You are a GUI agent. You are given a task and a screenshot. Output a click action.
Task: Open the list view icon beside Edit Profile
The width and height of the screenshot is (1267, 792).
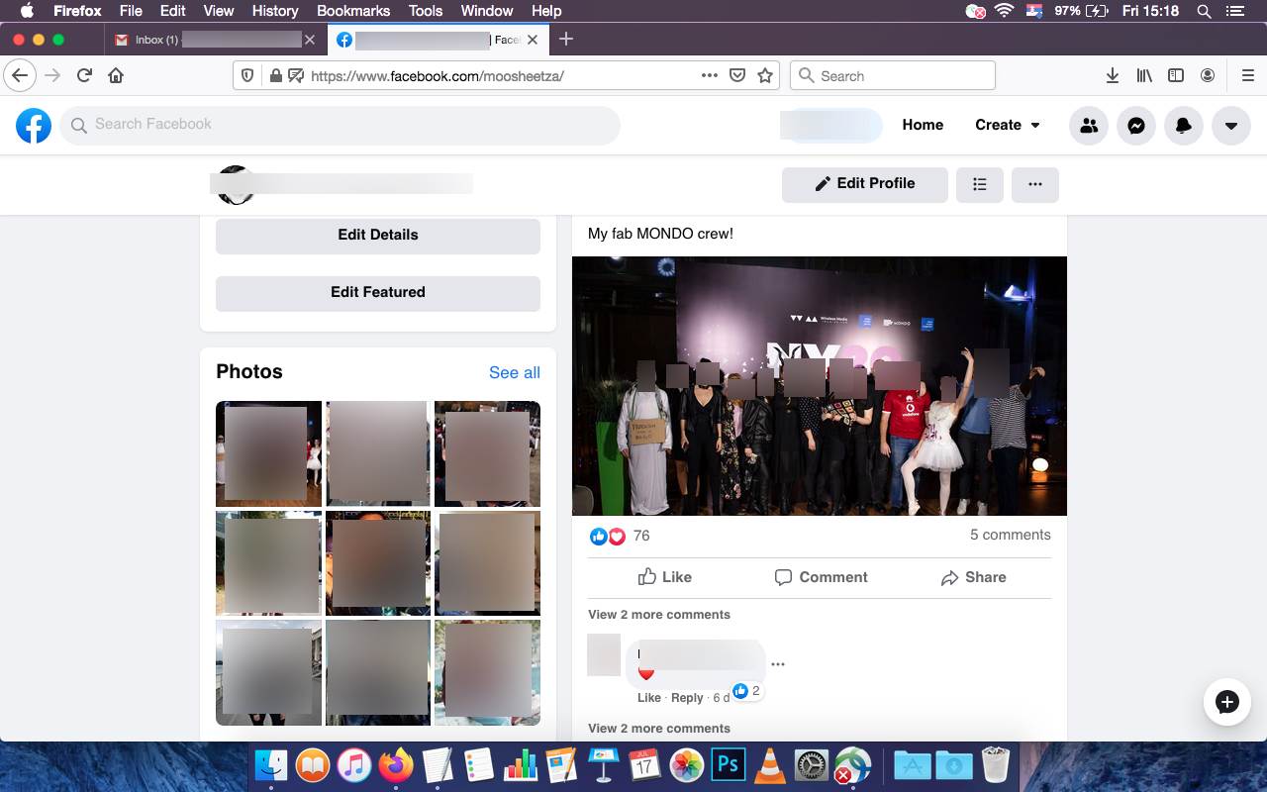click(980, 184)
